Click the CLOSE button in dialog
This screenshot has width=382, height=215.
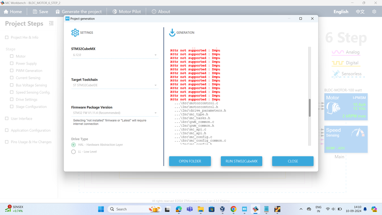293,161
